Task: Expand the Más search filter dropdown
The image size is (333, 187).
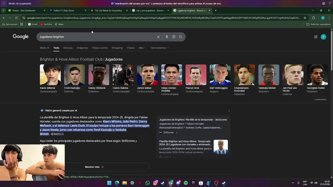Action: 142,48
